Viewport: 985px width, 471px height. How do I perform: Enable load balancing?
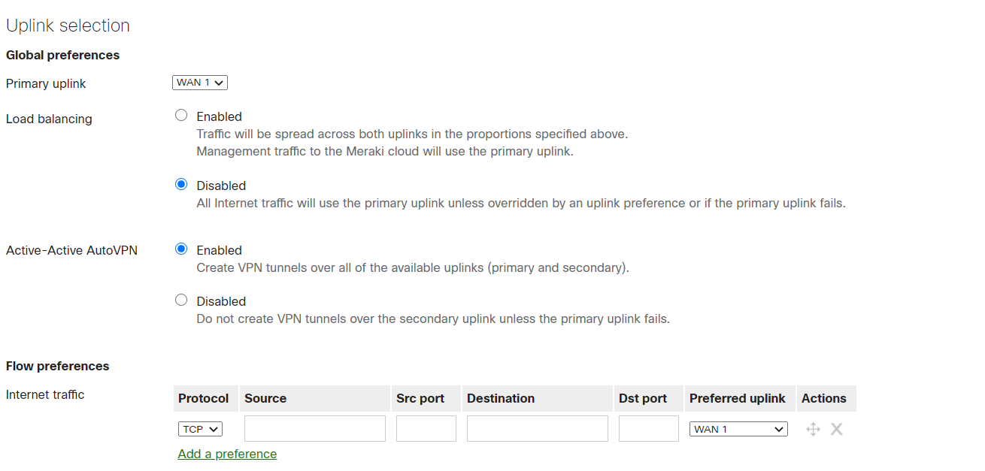[181, 115]
